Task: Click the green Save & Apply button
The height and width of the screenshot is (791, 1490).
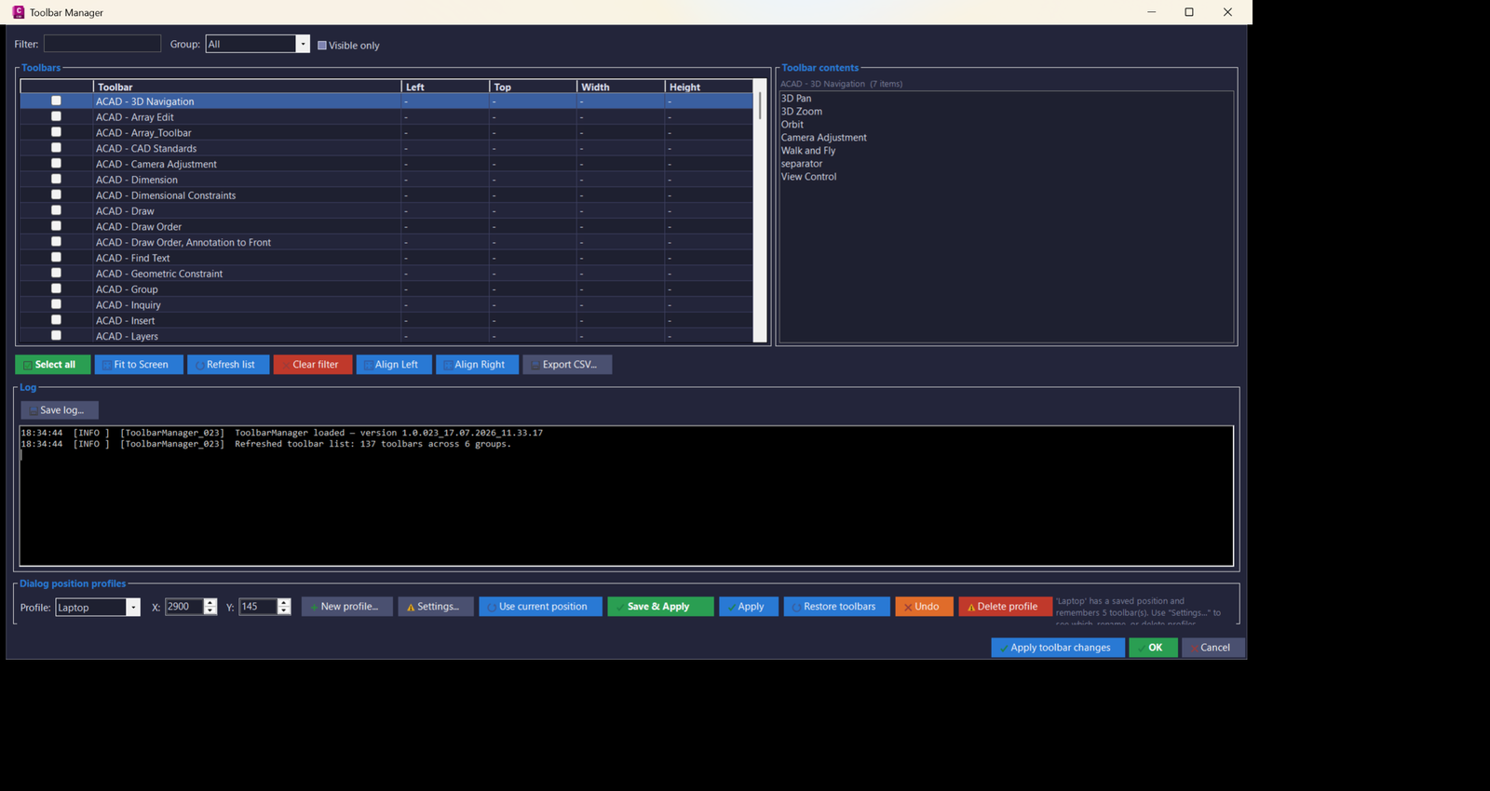Action: pos(660,607)
